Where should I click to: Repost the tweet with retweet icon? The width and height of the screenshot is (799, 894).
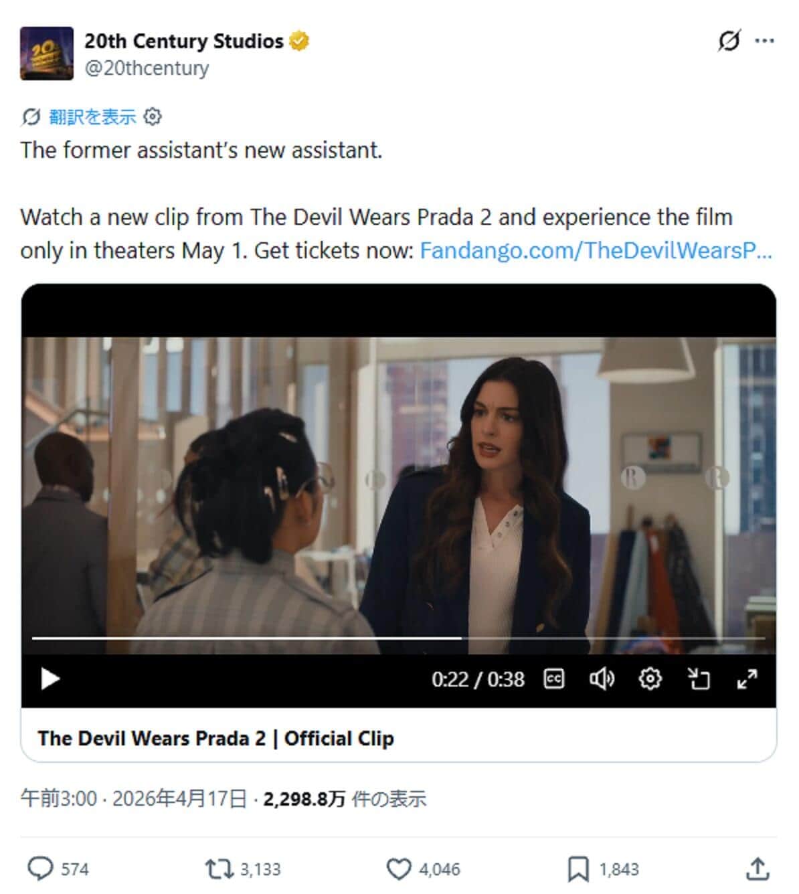(219, 869)
